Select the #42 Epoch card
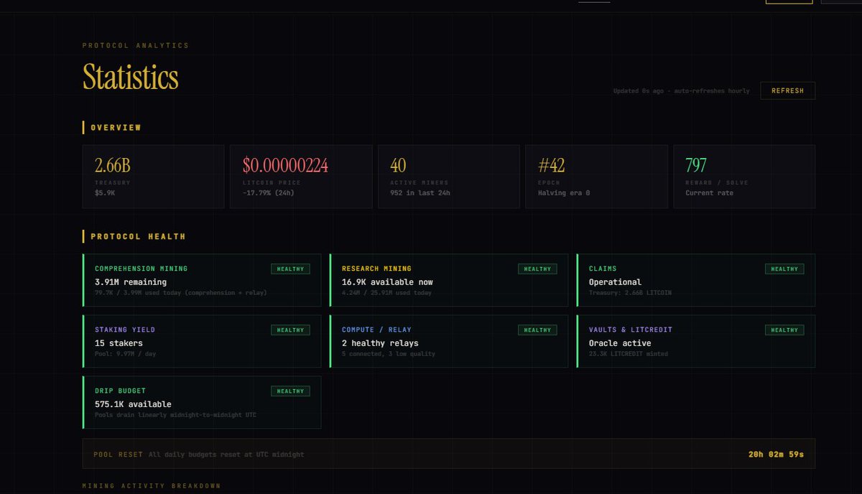The height and width of the screenshot is (494, 862). click(x=596, y=177)
